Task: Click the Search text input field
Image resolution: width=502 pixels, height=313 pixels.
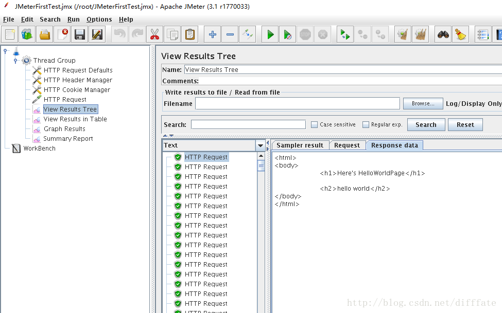Action: tap(249, 125)
